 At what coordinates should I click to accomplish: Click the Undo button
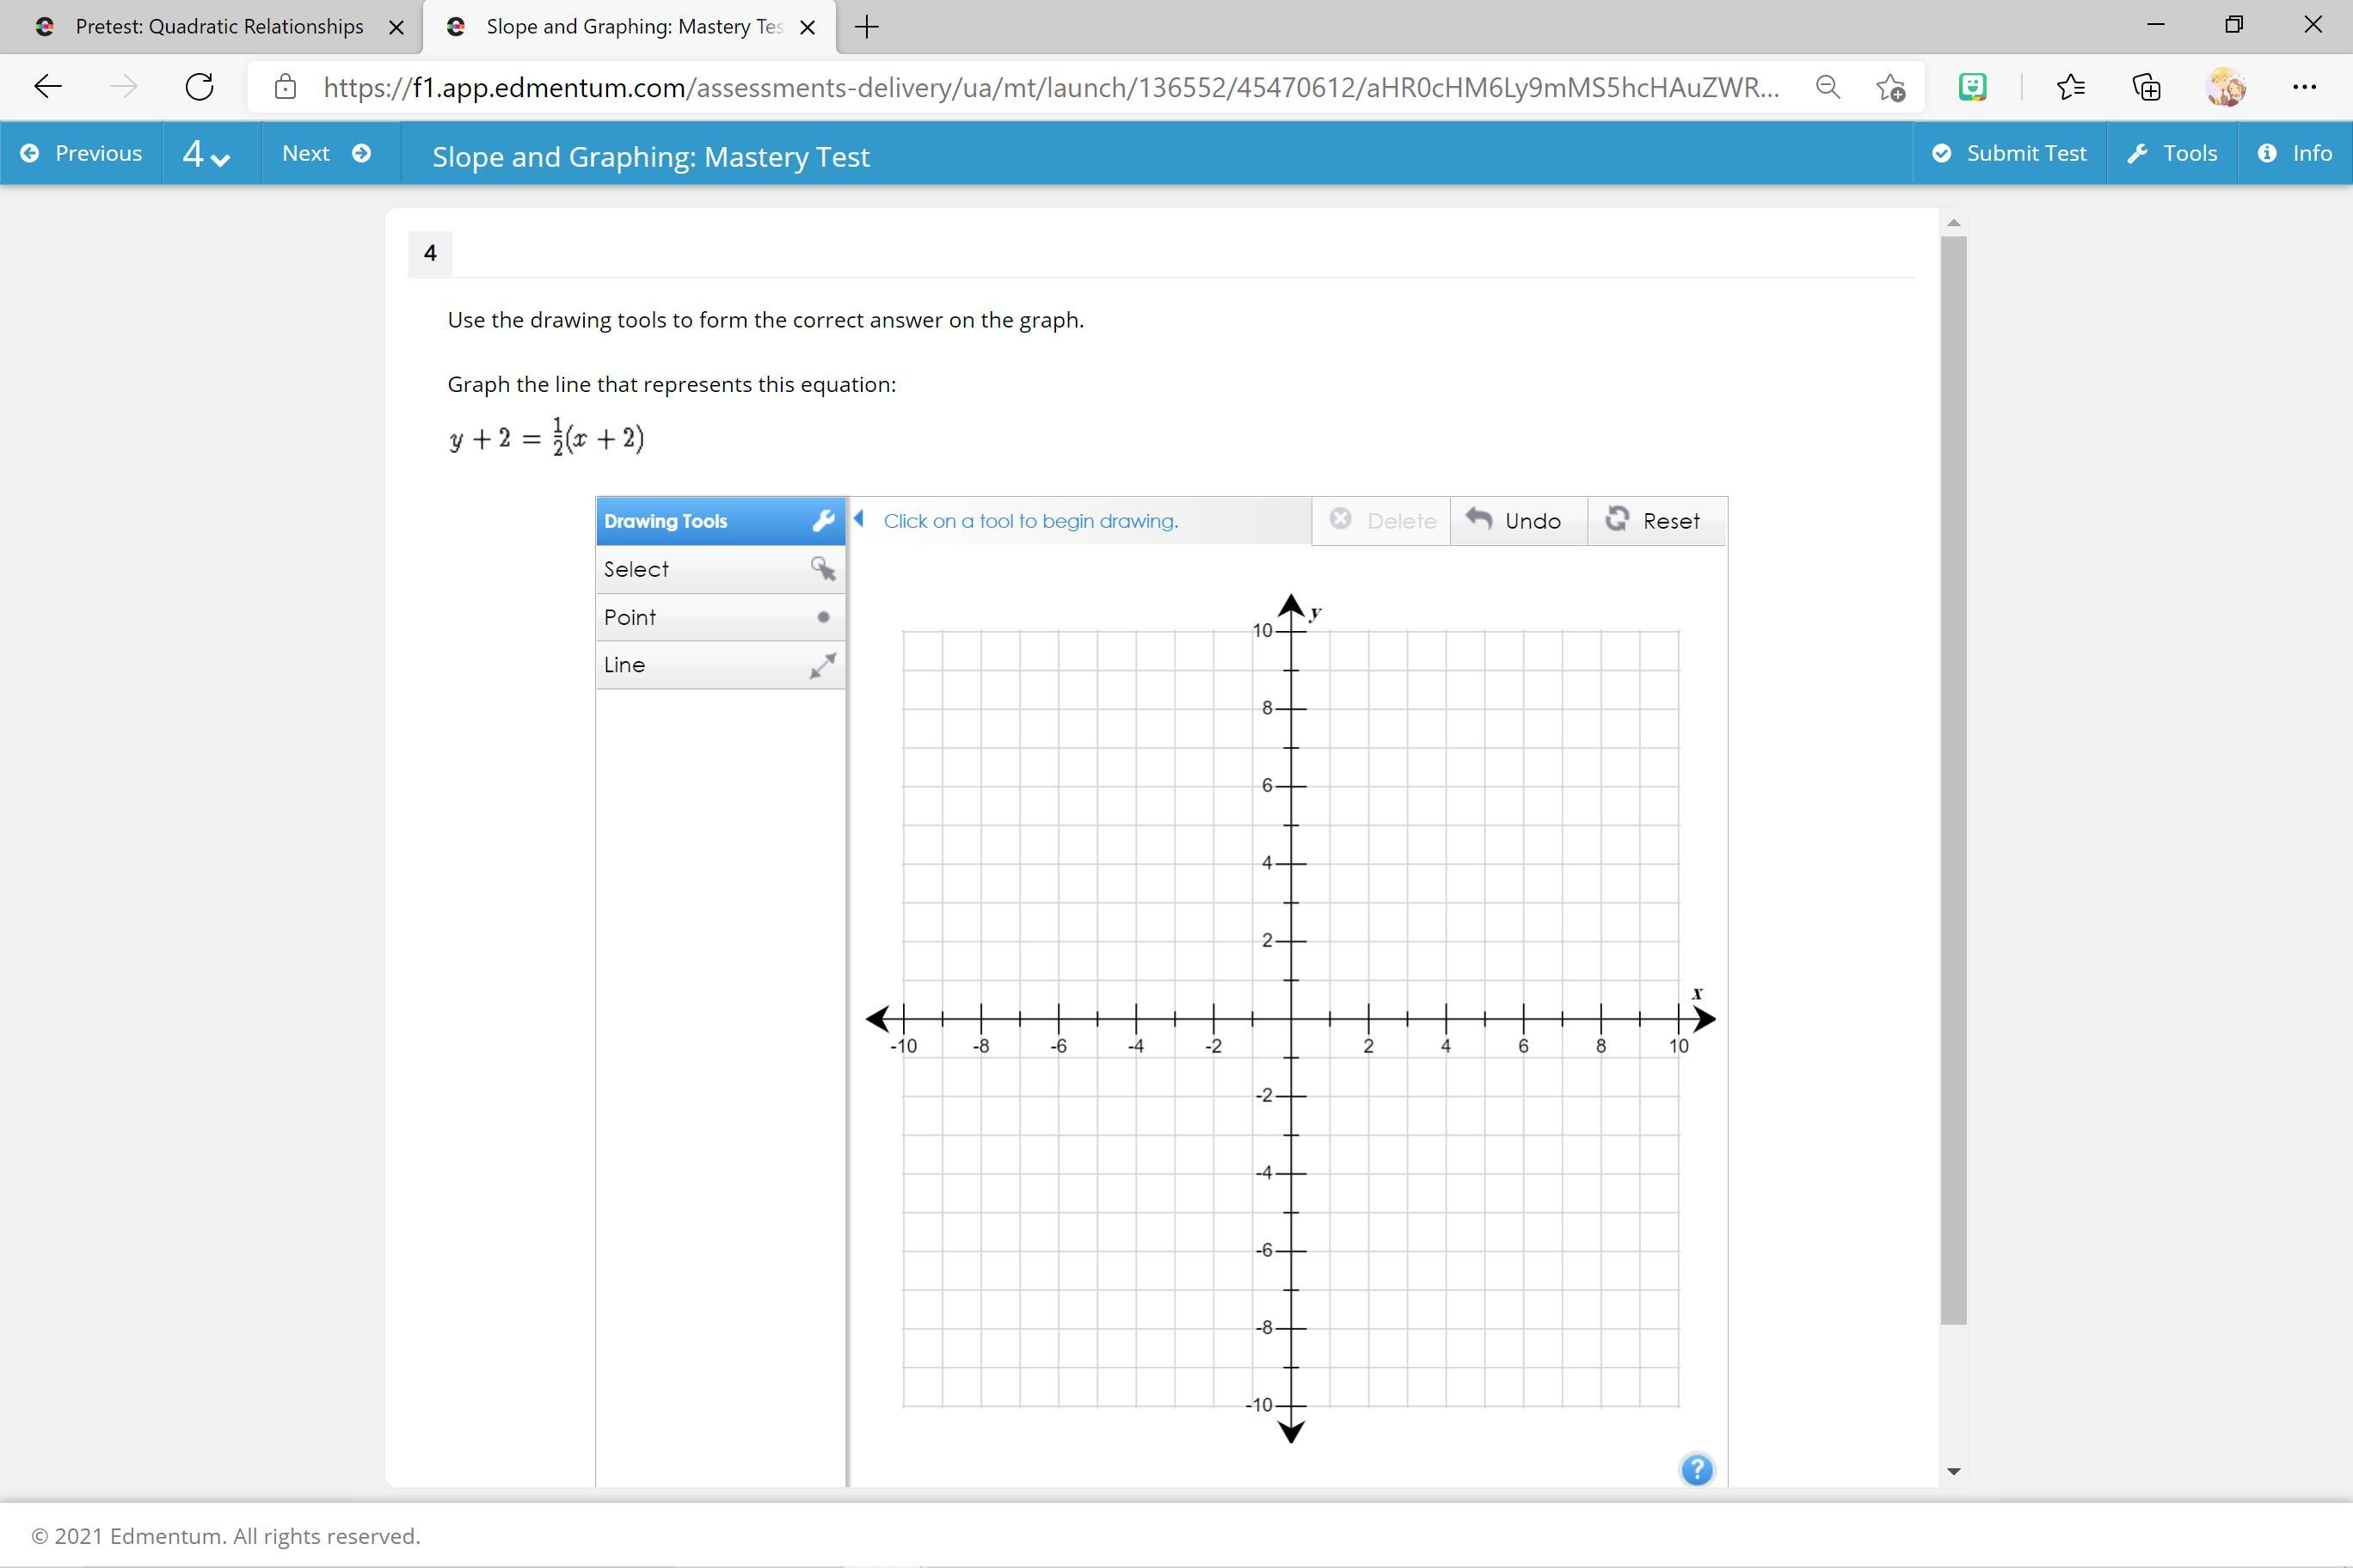(x=1517, y=521)
